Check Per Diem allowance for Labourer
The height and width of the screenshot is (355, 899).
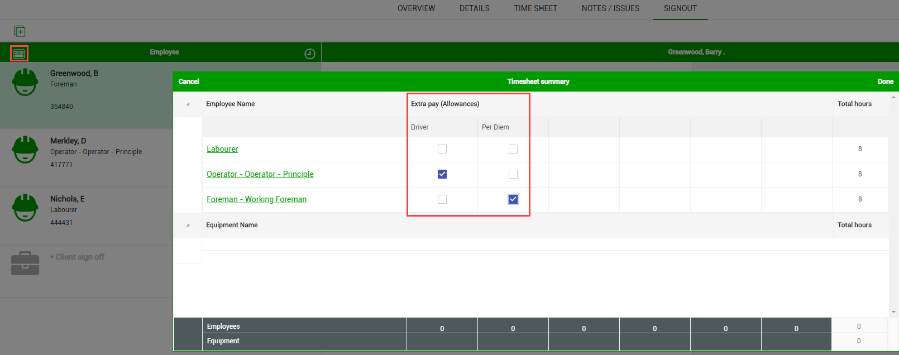pos(513,149)
